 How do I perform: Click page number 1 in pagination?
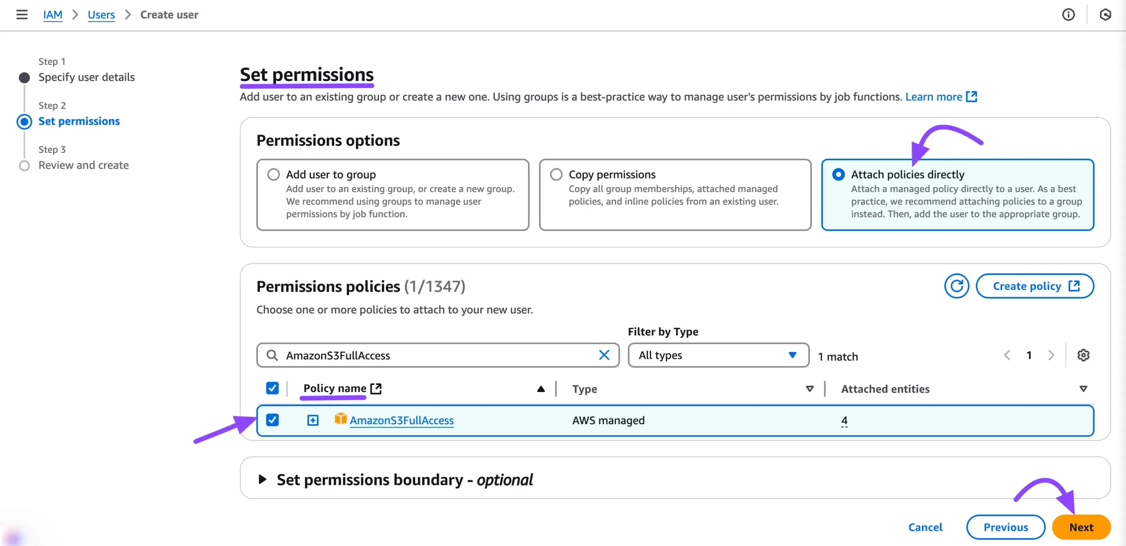1029,355
